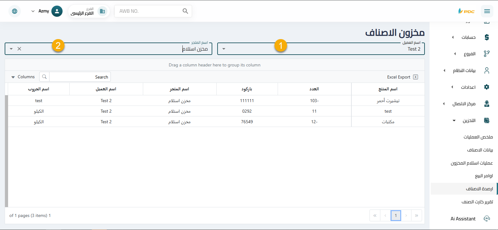Screen dimensions: 498x230
Task: Click barcode cell 0292
Action: [x=247, y=111]
